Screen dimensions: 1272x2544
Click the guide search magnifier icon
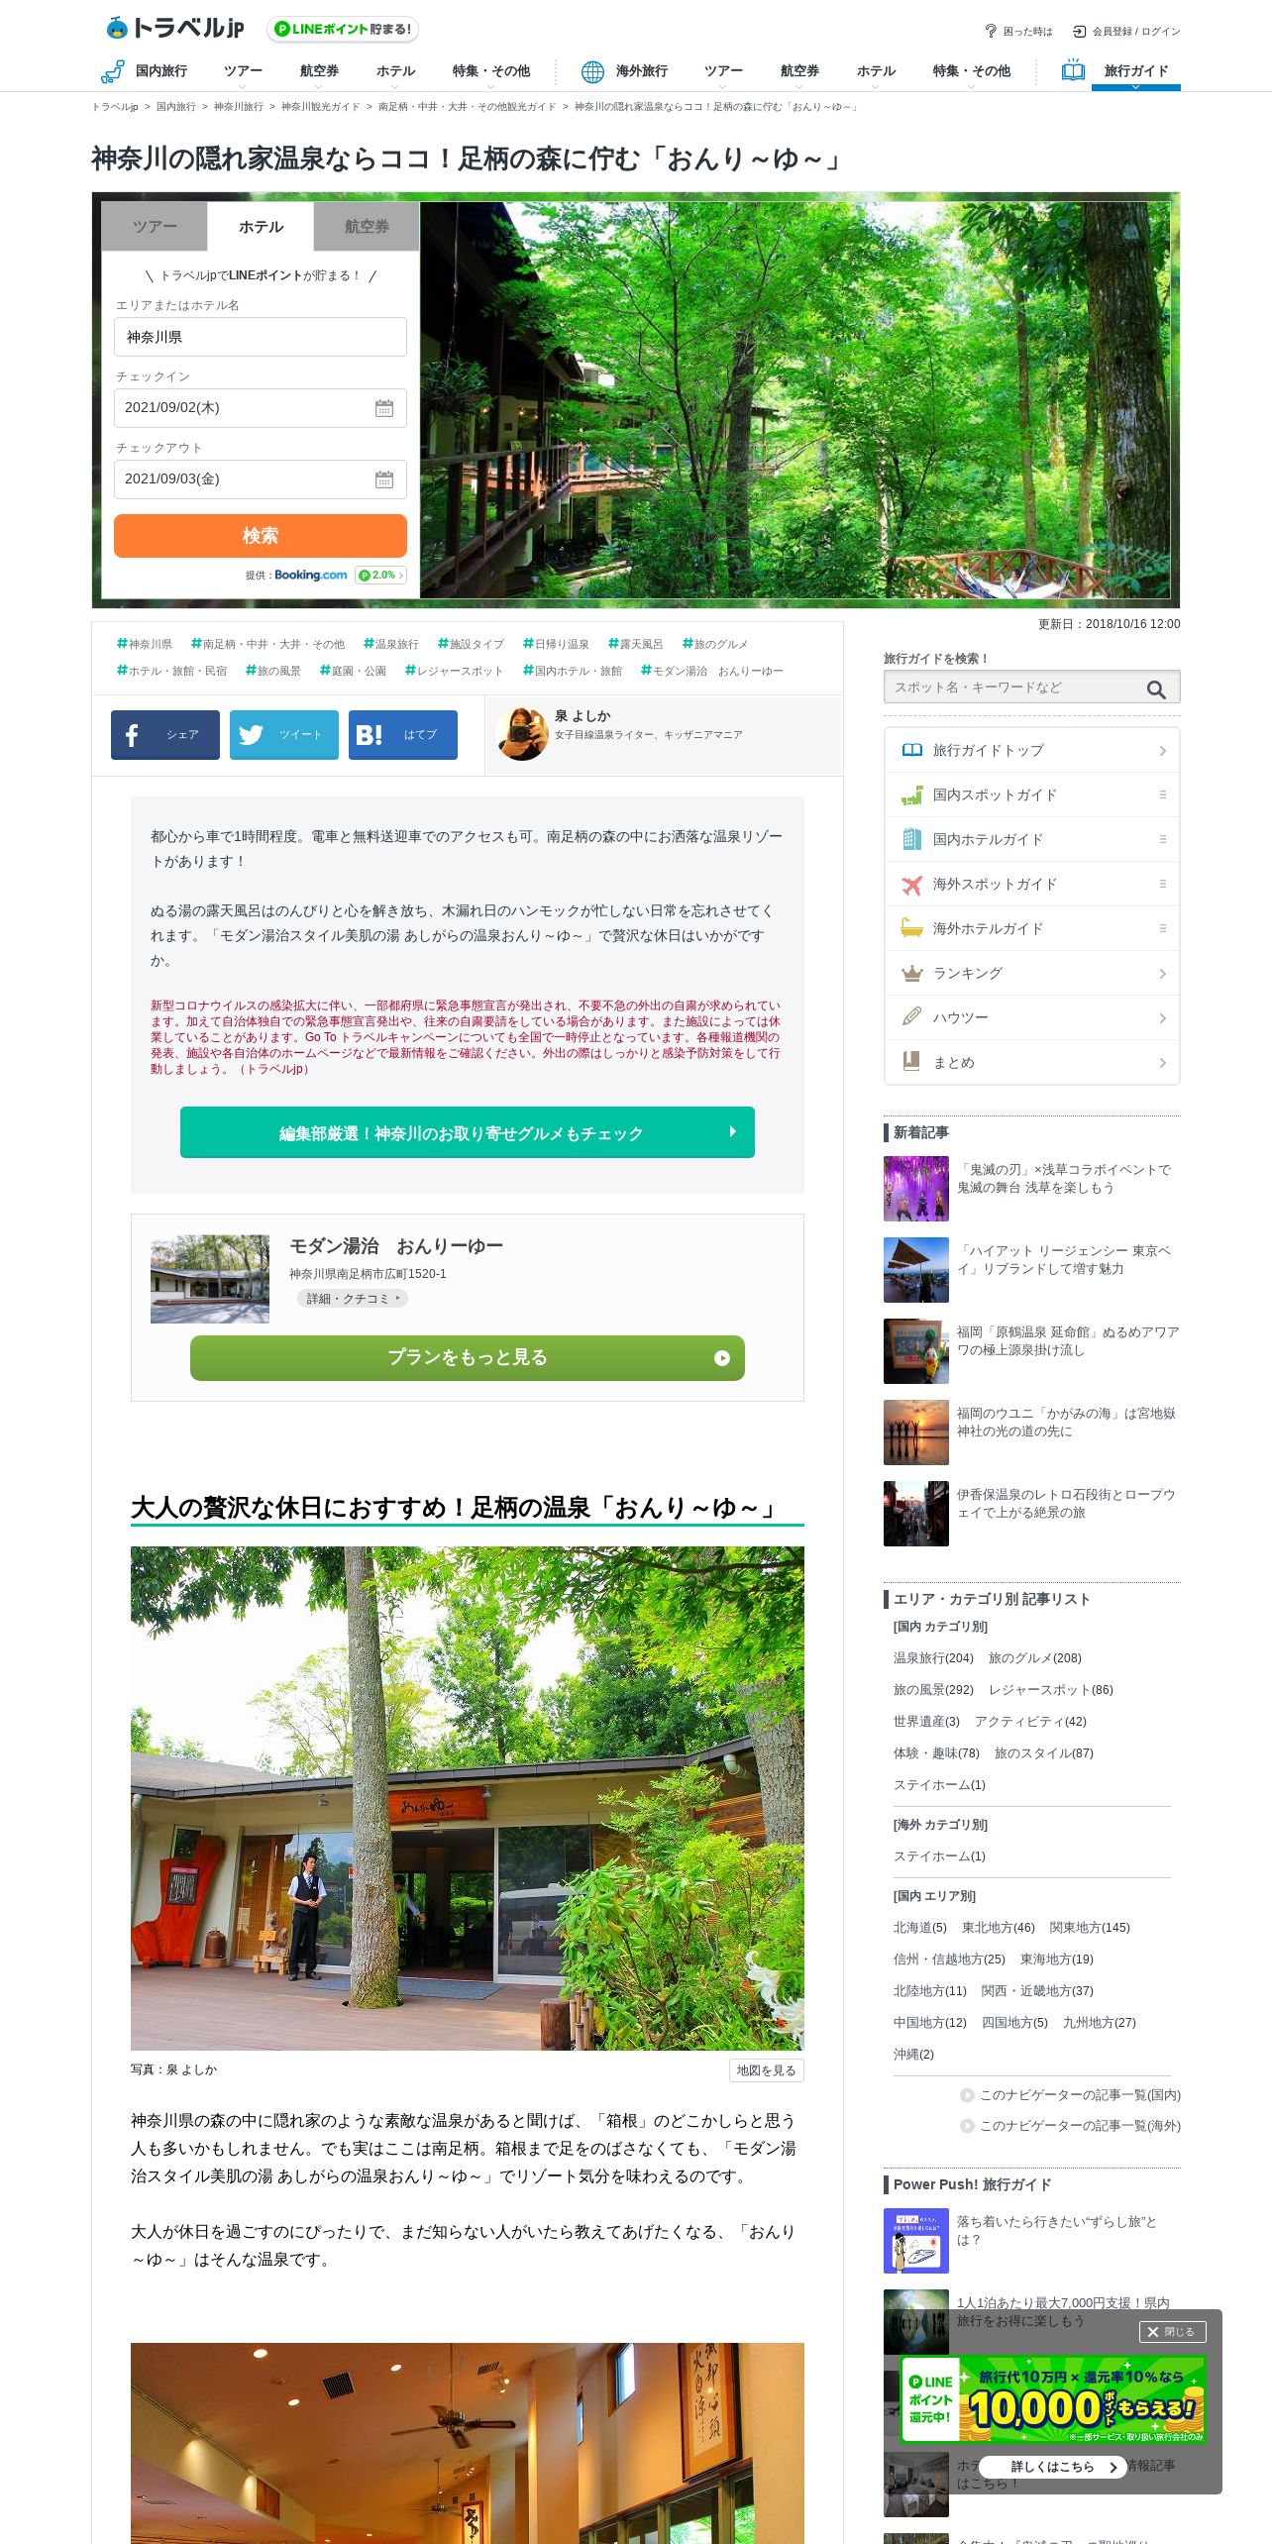coord(1156,689)
